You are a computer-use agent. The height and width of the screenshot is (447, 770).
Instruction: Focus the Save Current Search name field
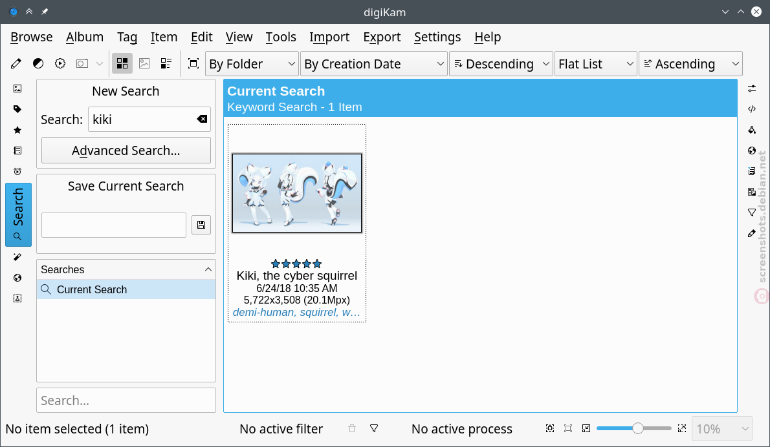[114, 225]
